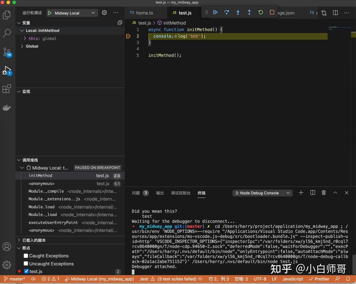Open notifications bell in status bar
This screenshot has width=356, height=284.
348,279
